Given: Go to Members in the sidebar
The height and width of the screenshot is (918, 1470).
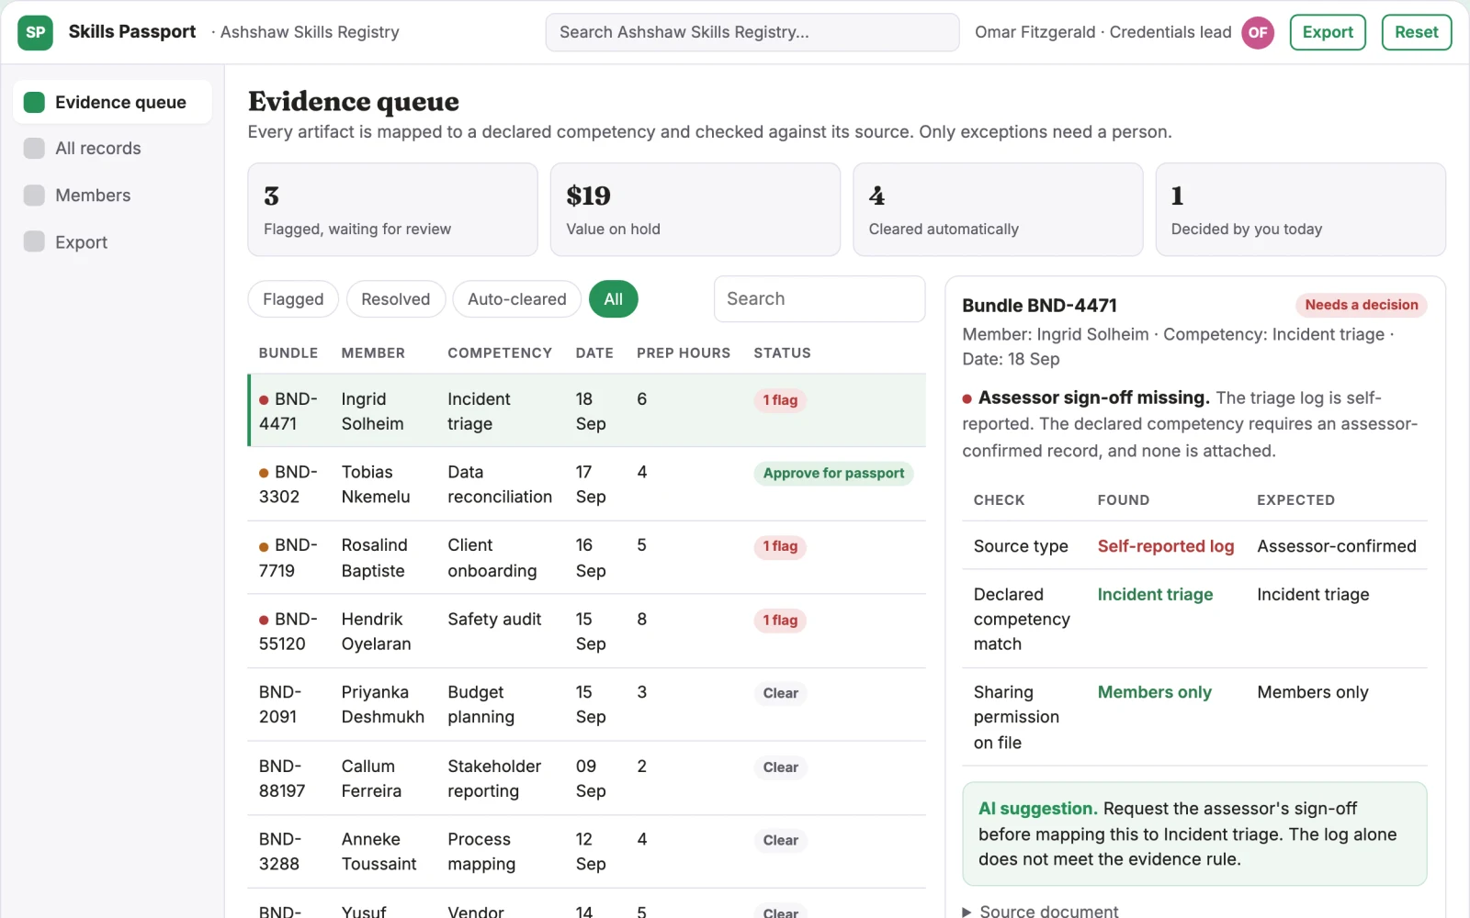Looking at the screenshot, I should coord(112,195).
